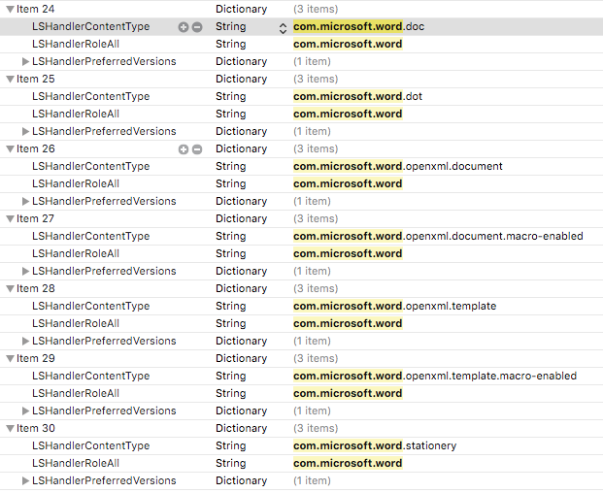Select LSHandlerContentType key under Item 30
Screen dimensions: 603x493
pos(90,445)
